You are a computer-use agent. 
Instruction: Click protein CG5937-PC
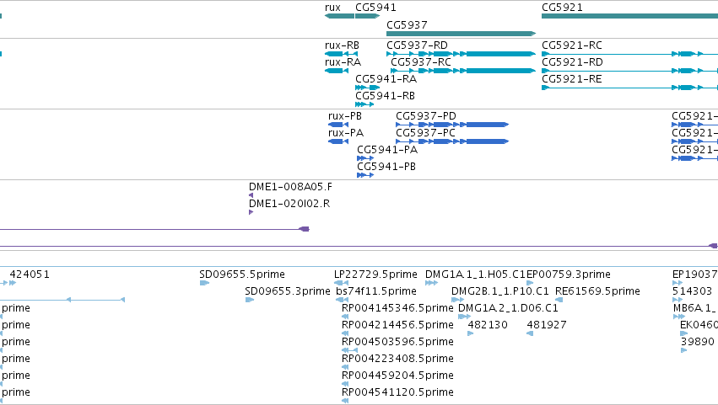click(x=425, y=133)
